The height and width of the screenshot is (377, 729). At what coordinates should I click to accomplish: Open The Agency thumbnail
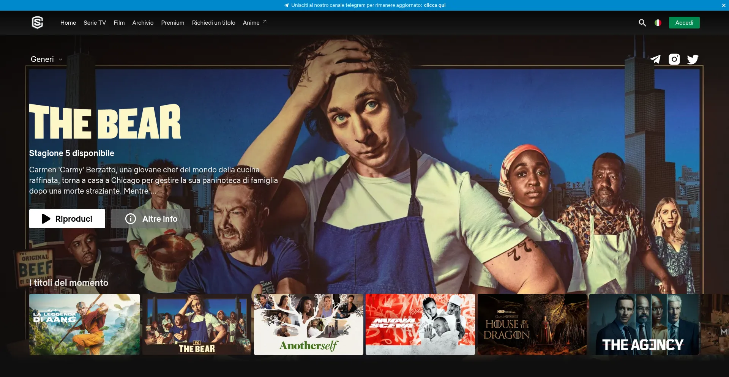click(x=644, y=325)
